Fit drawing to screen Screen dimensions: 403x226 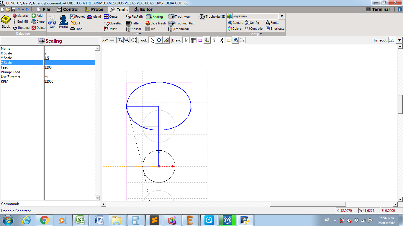pos(133,40)
